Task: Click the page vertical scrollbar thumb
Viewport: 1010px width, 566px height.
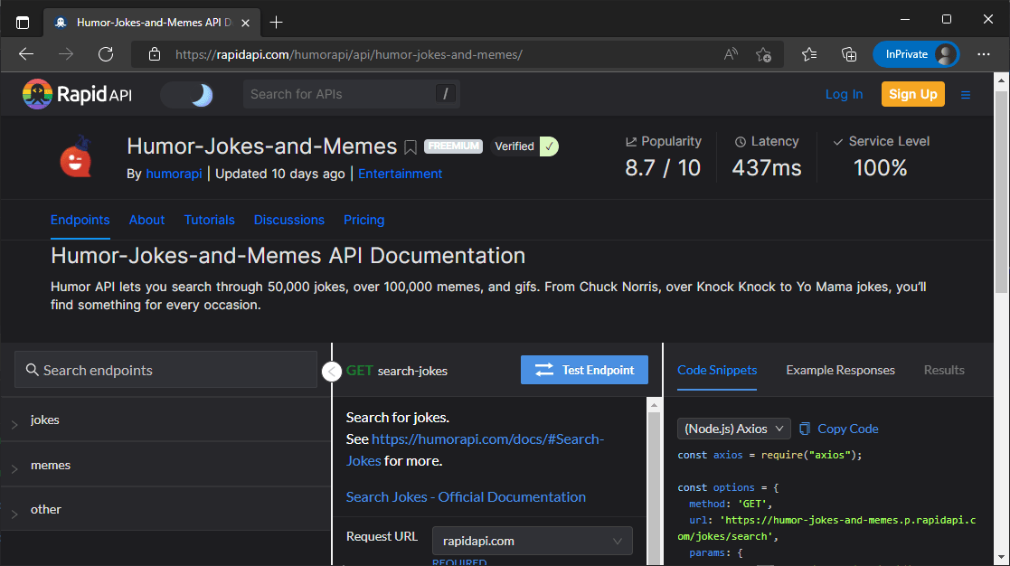Action: [x=1001, y=192]
